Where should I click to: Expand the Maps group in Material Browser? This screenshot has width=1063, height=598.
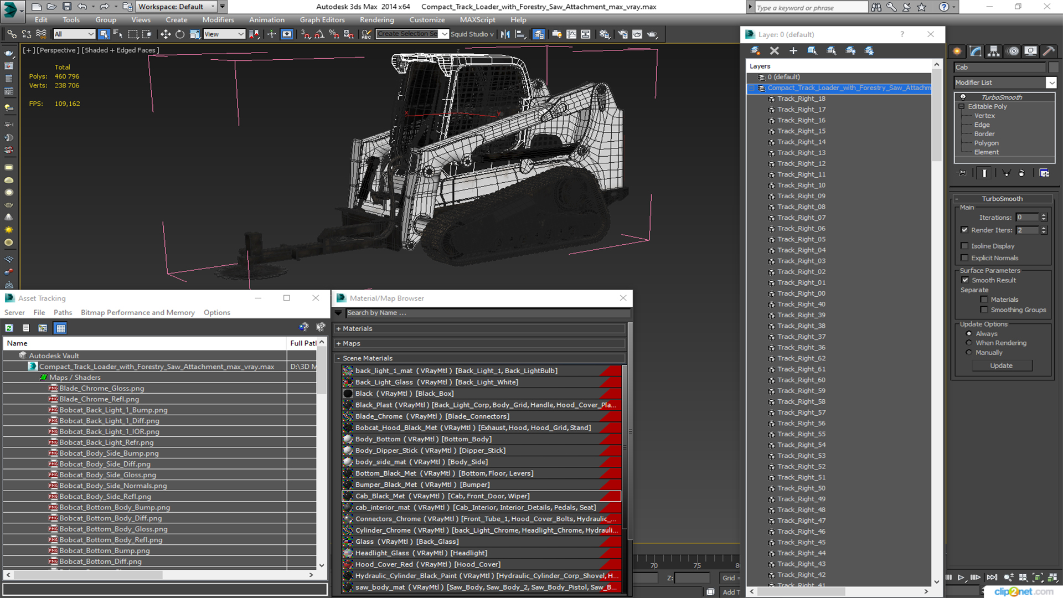tap(338, 344)
